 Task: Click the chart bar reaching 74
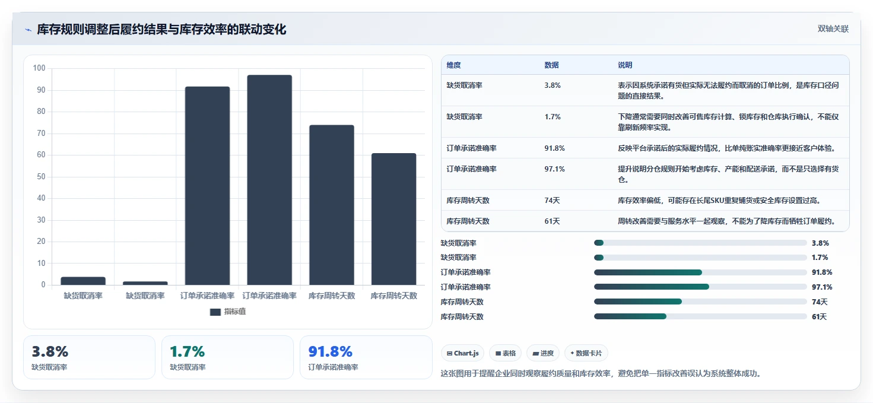(332, 205)
